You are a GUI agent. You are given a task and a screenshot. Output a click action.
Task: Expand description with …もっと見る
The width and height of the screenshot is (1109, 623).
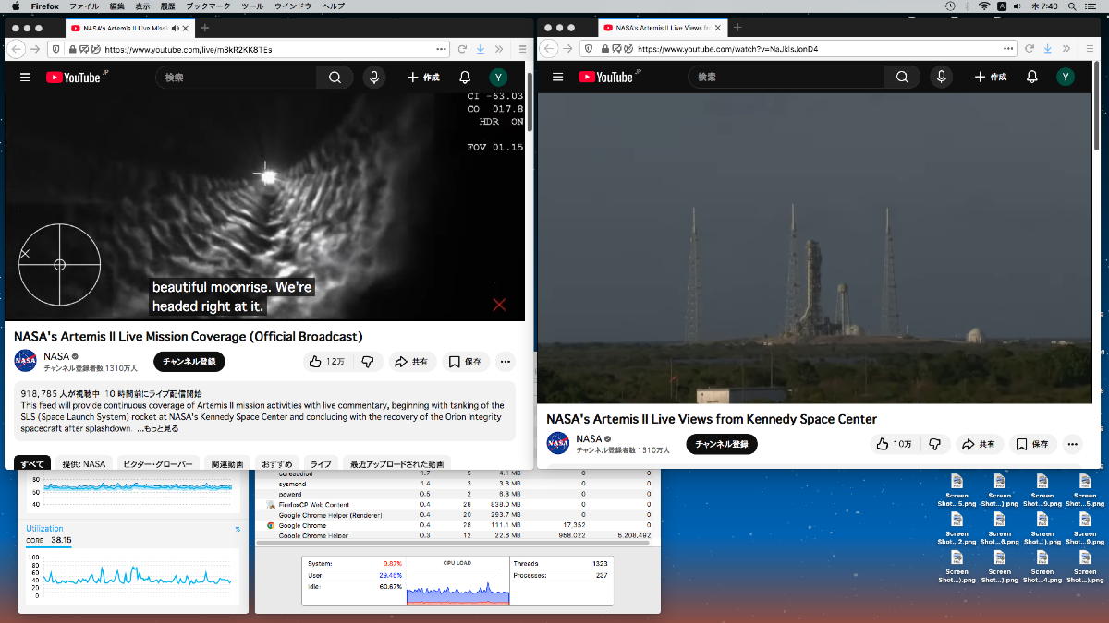(x=158, y=428)
